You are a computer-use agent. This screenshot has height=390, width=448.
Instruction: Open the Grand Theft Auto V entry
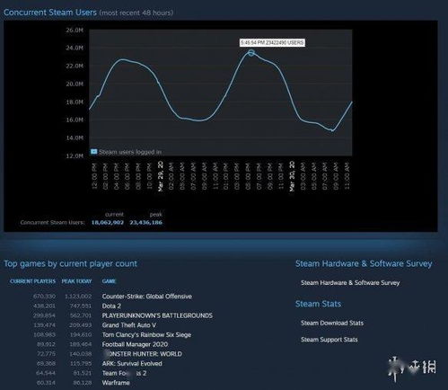point(129,325)
